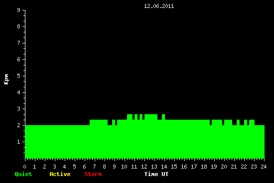Viewport: 274px width, 183px height.
Task: Click the 24 hour tick label
Action: point(264,167)
